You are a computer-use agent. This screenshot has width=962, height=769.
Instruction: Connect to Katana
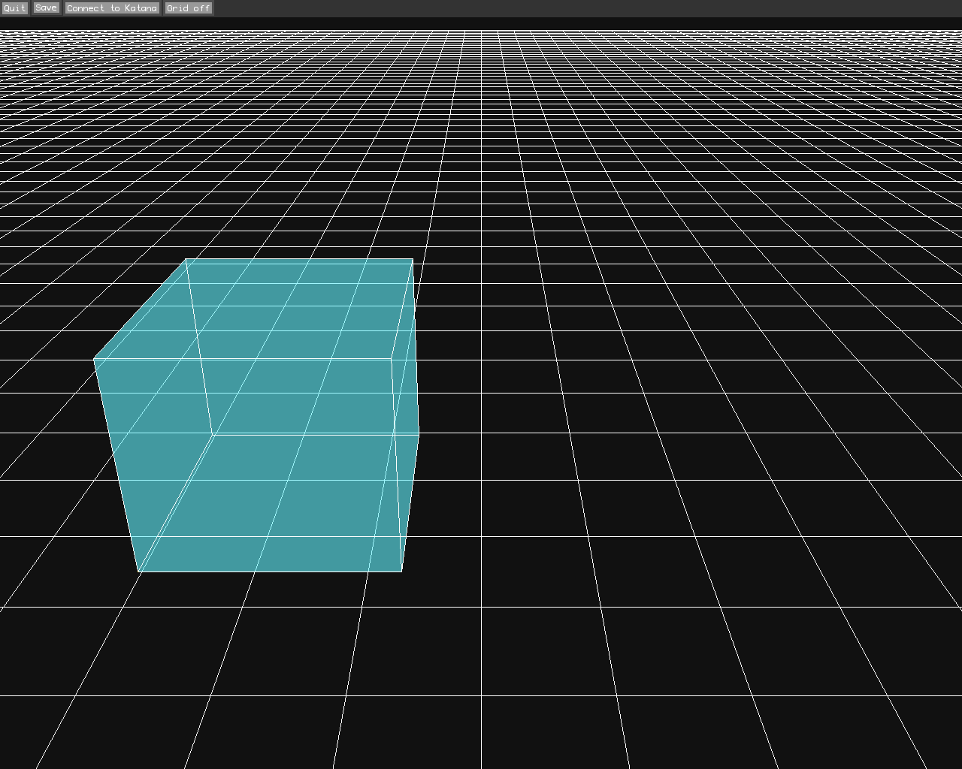click(x=112, y=8)
